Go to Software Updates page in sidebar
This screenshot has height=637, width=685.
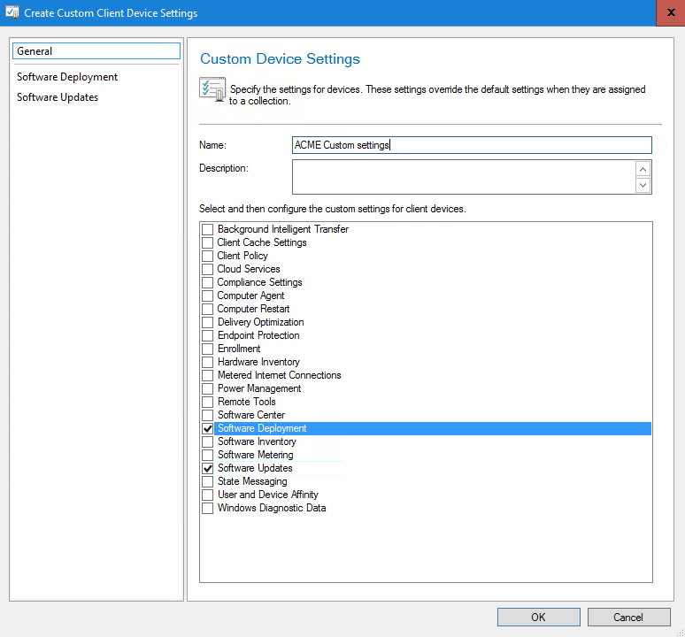tap(58, 97)
